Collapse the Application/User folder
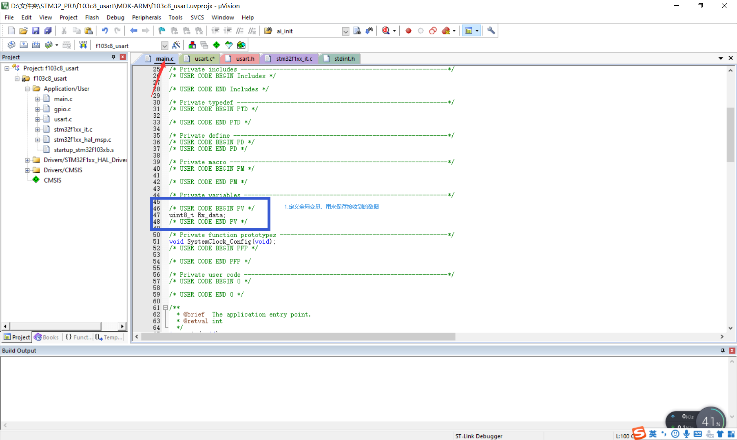Image resolution: width=737 pixels, height=440 pixels. (27, 89)
